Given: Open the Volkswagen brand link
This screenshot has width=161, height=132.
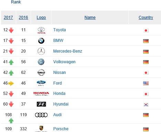Looking at the screenshot, I should pos(64,62).
